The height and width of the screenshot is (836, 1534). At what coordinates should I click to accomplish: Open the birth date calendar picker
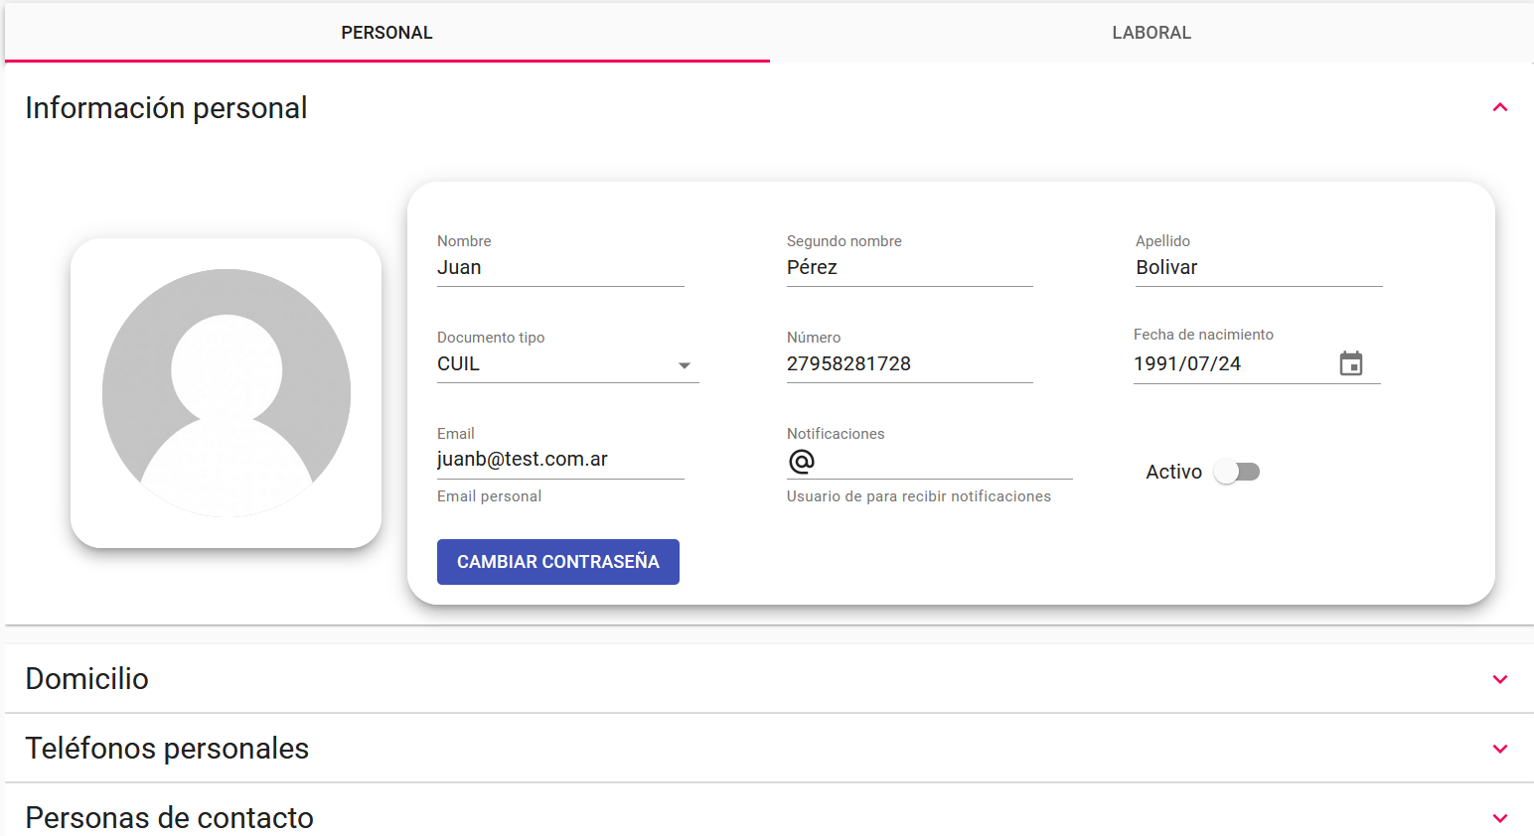[x=1350, y=363]
